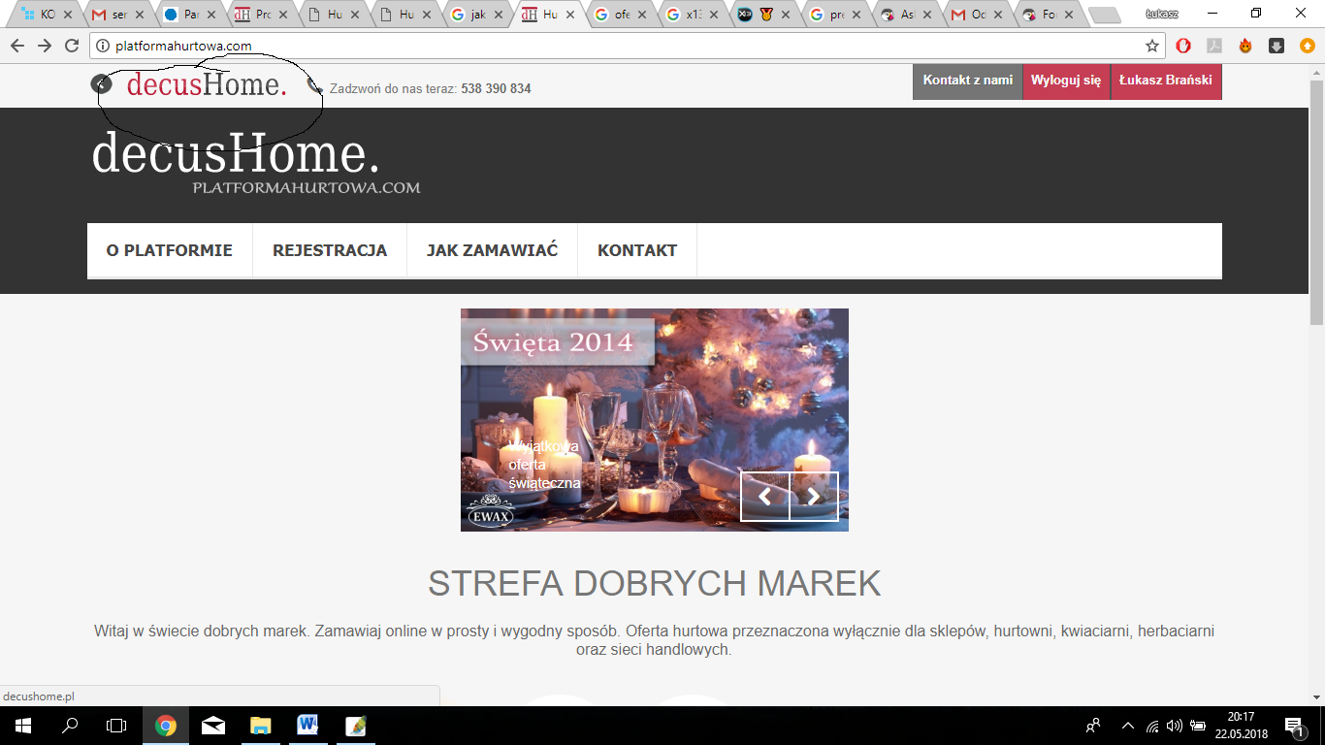Screen dimensions: 1325x745
Task: Open the KONTAKT navigation item
Action: [x=637, y=250]
